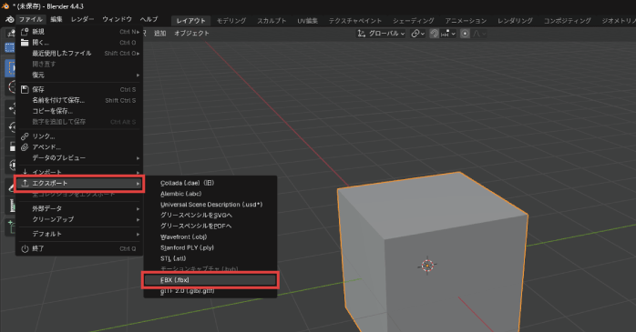636x332 pixels.
Task: Export as Collada (.dae)
Action: click(x=210, y=183)
